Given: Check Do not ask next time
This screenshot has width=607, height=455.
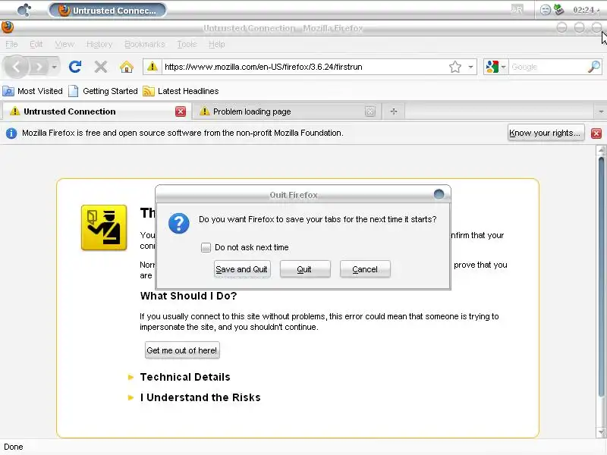Looking at the screenshot, I should click(x=206, y=247).
